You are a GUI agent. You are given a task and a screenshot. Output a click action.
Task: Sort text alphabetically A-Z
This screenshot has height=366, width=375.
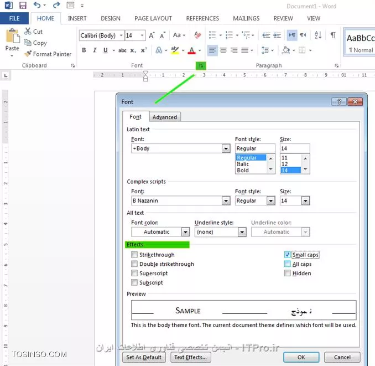[318, 35]
